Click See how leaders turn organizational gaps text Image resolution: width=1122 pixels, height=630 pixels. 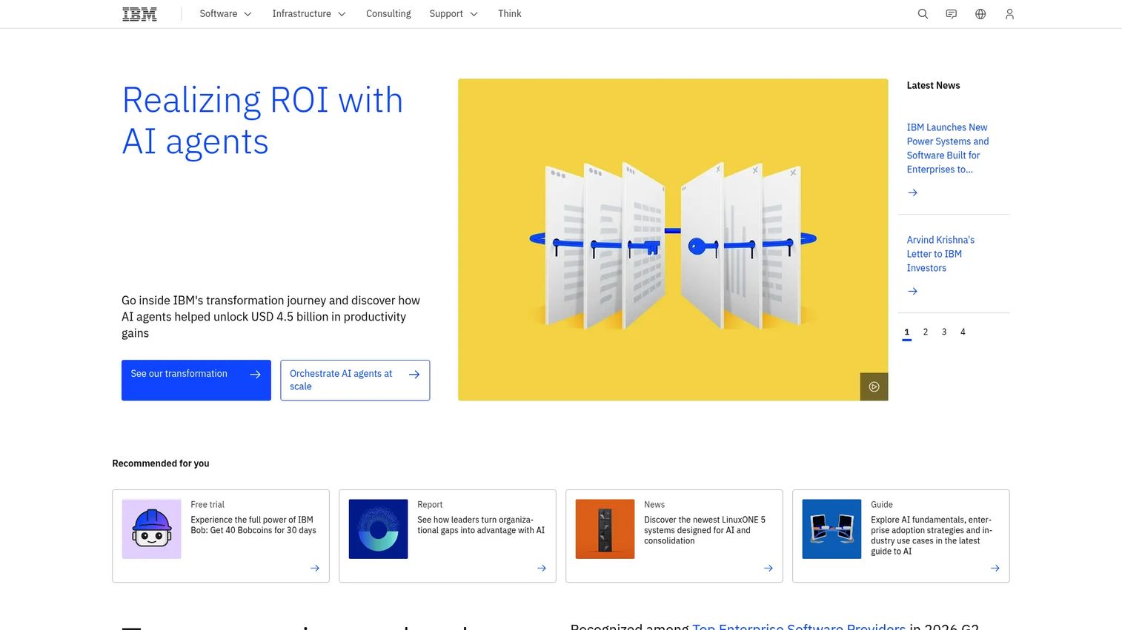tap(481, 525)
